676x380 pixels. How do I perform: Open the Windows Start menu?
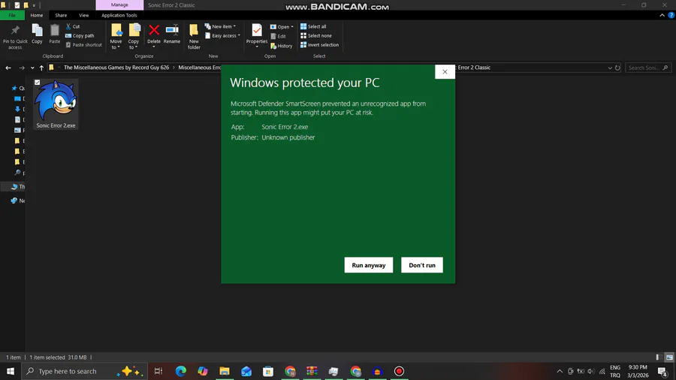click(x=11, y=371)
